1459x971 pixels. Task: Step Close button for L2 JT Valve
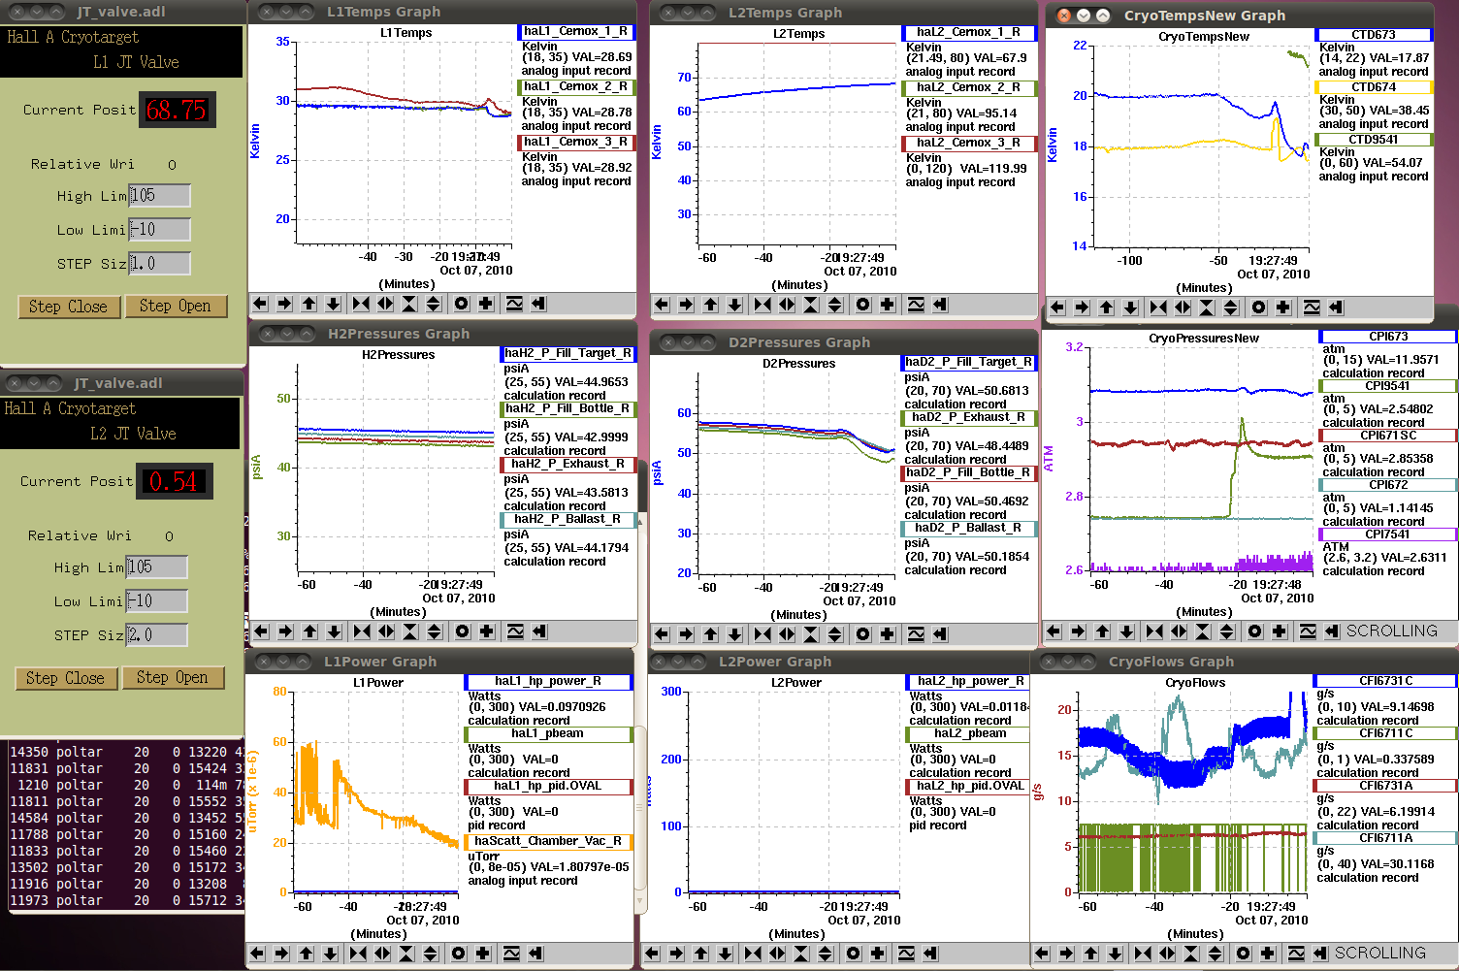click(x=66, y=678)
